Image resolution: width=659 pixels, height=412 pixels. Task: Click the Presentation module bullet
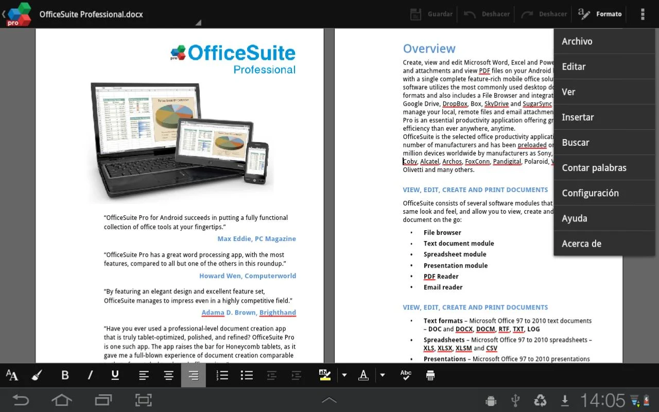coord(456,266)
